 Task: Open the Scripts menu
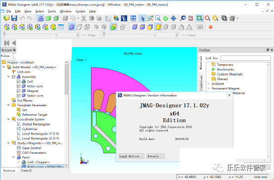pyautogui.click(x=81, y=11)
